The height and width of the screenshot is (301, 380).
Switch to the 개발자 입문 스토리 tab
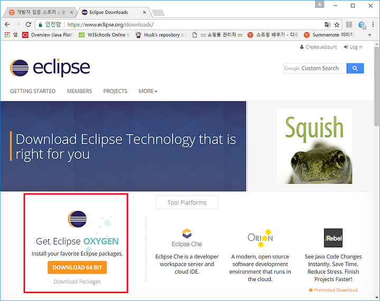[x=40, y=12]
